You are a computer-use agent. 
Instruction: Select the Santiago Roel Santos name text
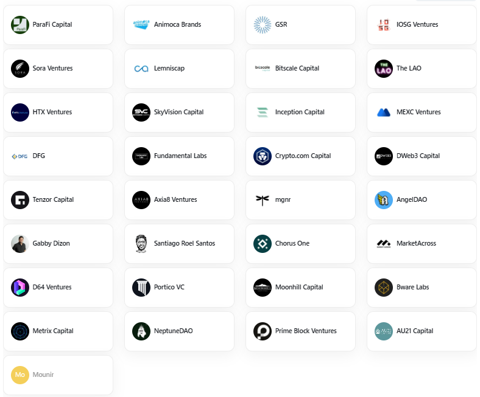185,244
